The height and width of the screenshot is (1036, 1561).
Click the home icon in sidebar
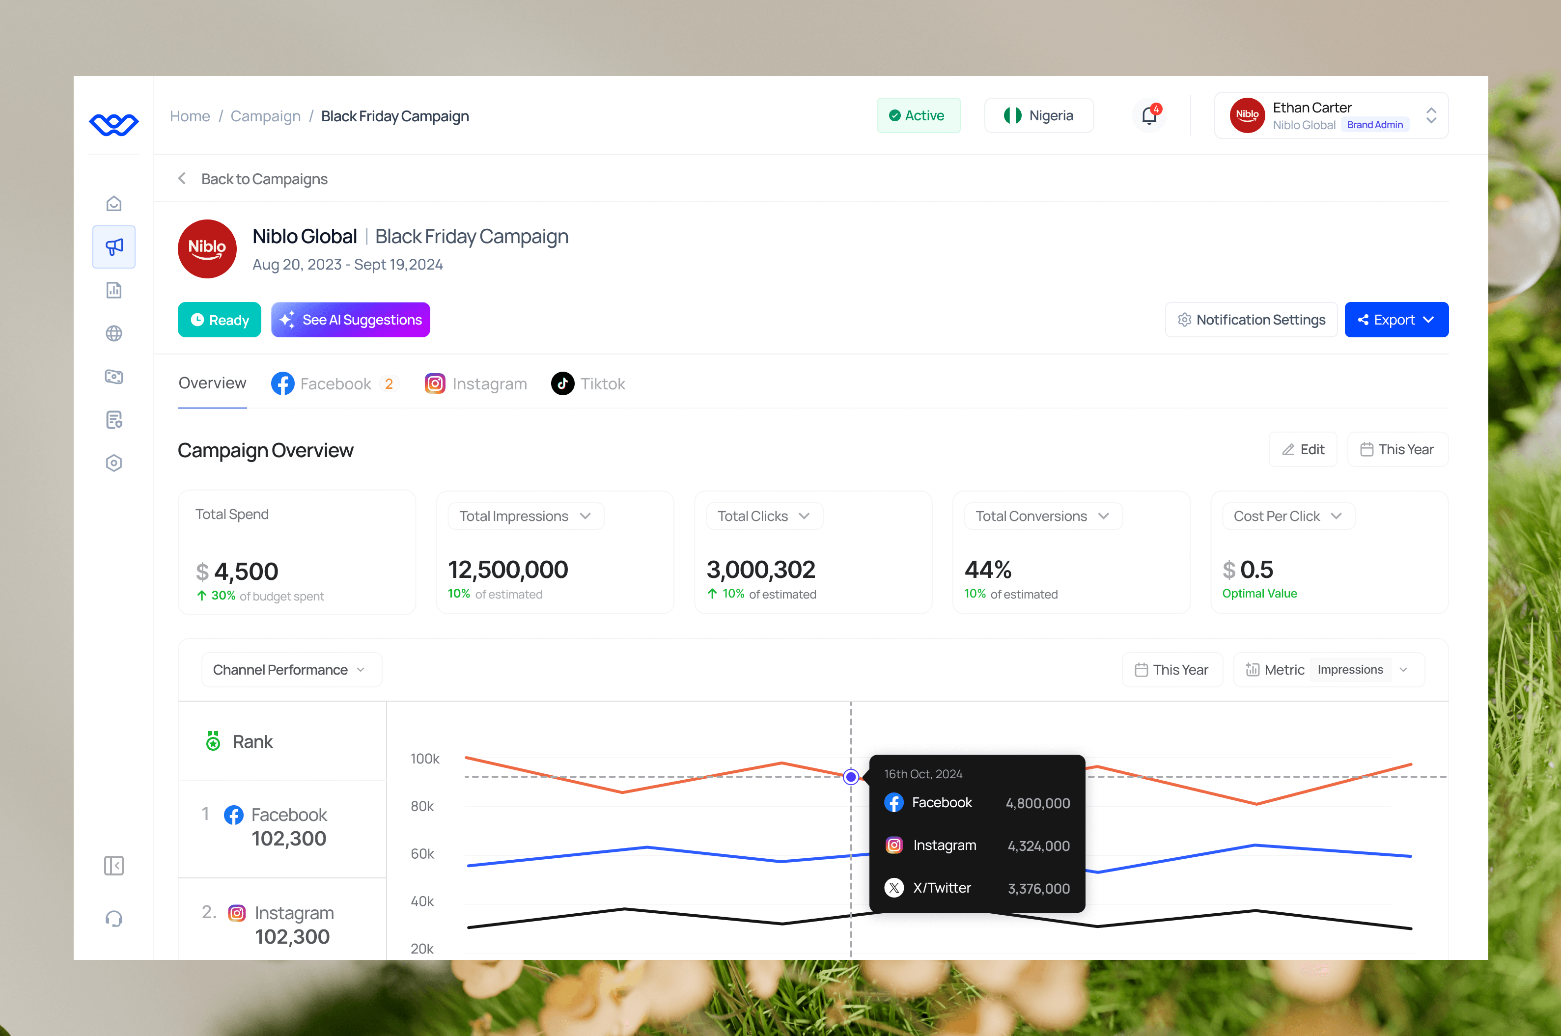point(113,203)
